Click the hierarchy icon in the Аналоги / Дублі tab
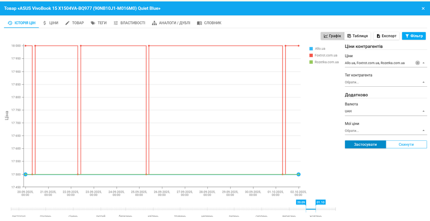 (x=154, y=23)
